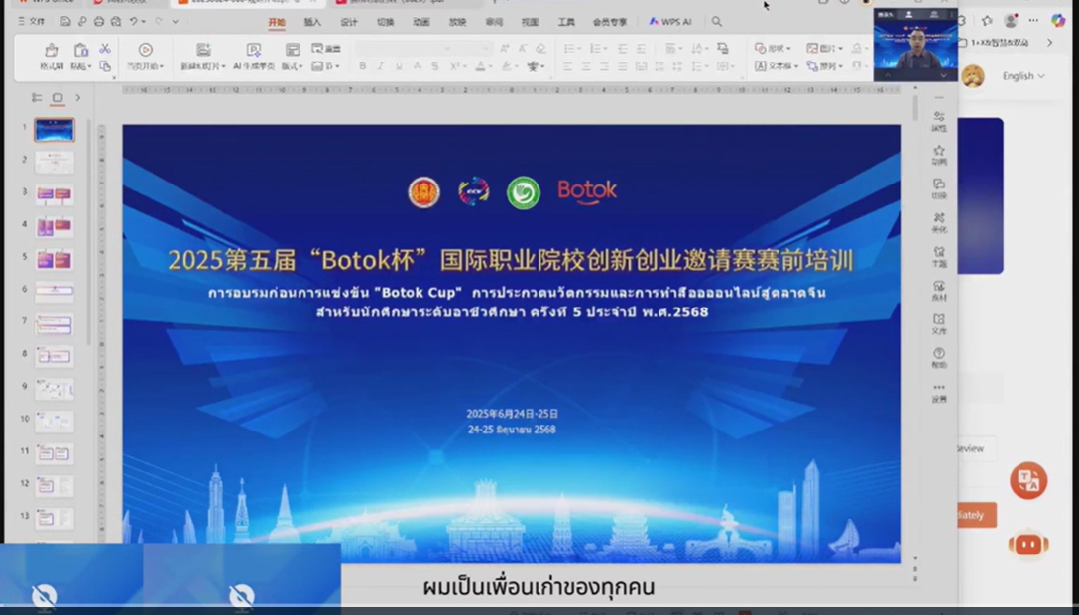Increase font size with A+ icon
This screenshot has width=1079, height=615.
click(505, 49)
